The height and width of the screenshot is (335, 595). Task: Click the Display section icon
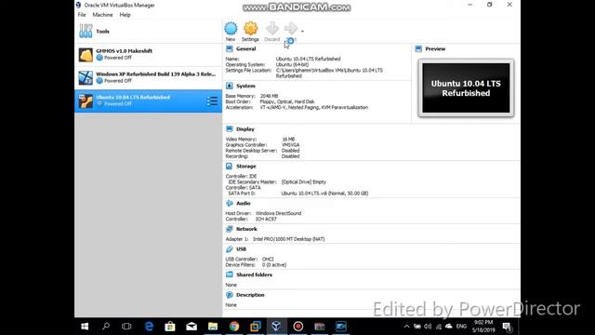(x=230, y=129)
